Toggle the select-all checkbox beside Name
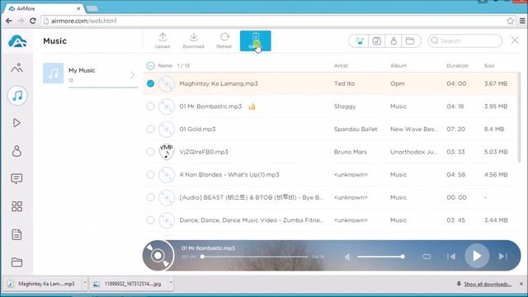 [x=150, y=66]
